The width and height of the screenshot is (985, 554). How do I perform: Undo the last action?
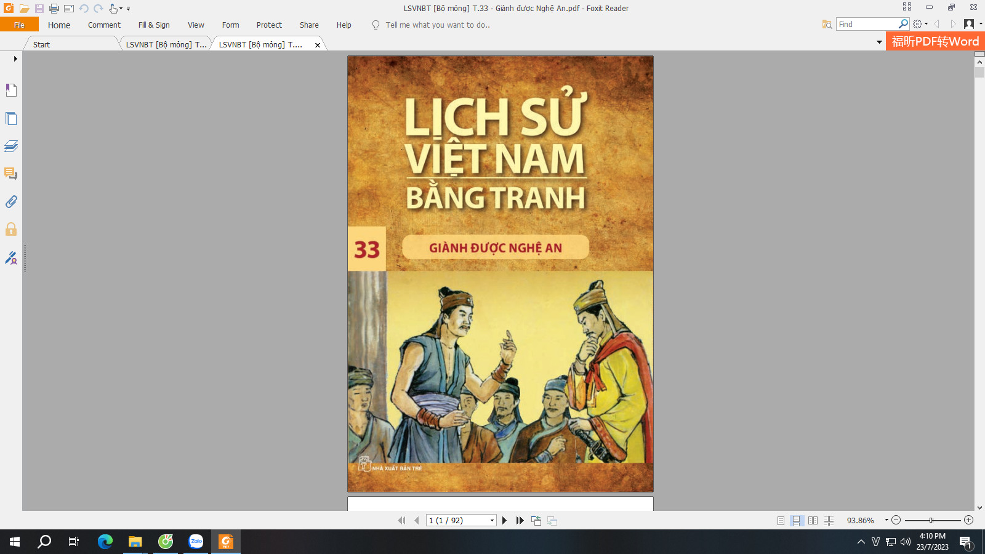point(84,9)
